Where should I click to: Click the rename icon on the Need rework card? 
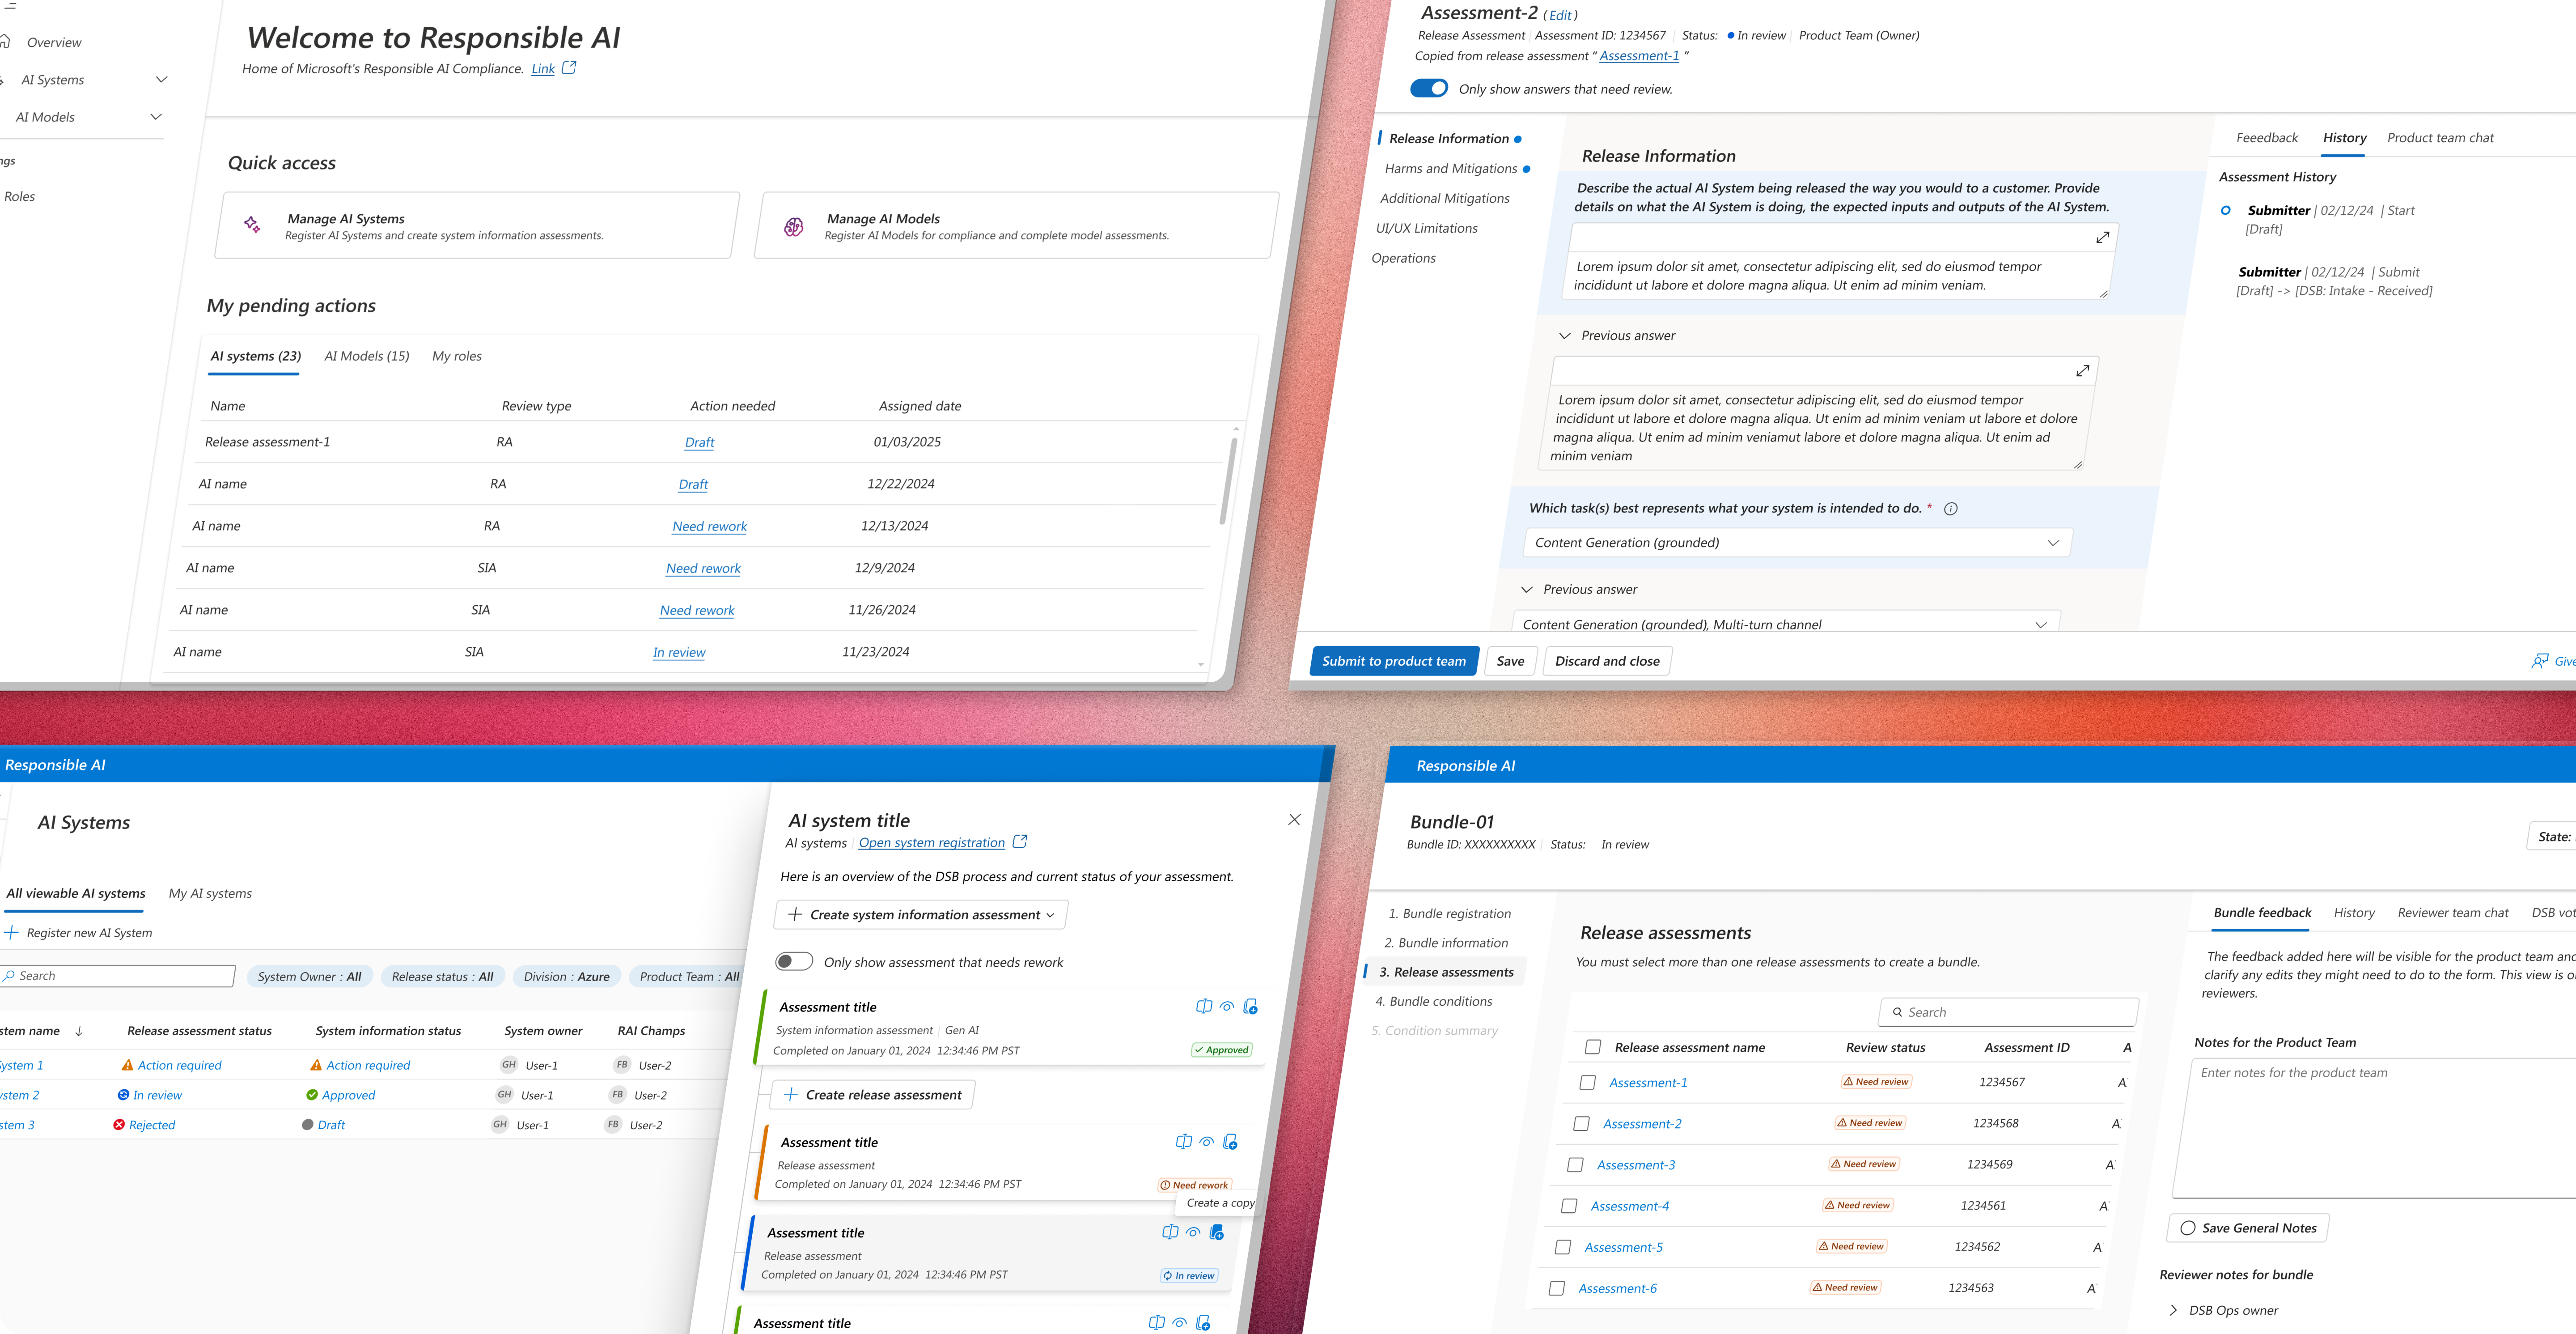pyautogui.click(x=1184, y=1142)
